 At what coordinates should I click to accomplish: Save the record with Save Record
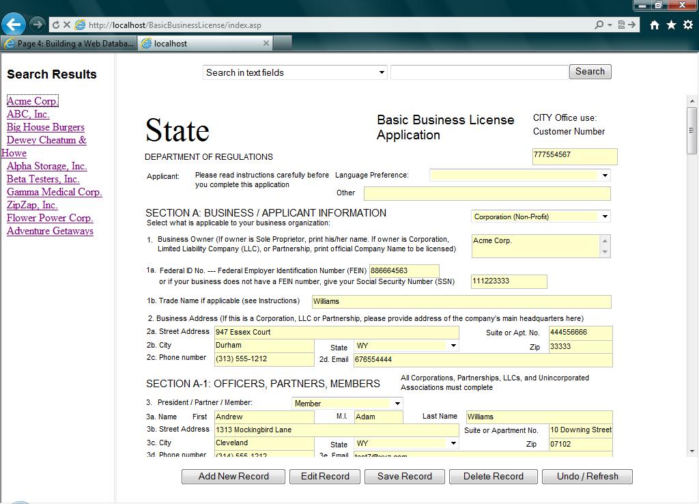405,477
